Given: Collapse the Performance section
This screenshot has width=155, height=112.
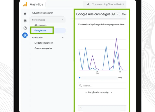Looking at the screenshot, I should [x=63, y=20].
